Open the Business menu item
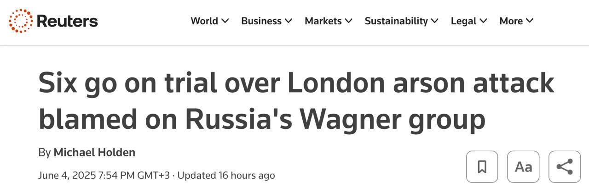Image resolution: width=589 pixels, height=193 pixels. point(261,21)
